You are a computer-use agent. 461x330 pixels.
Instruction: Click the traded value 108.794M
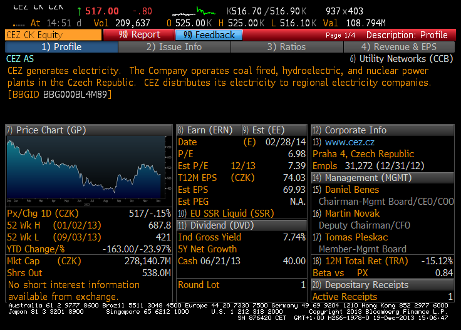pyautogui.click(x=365, y=23)
